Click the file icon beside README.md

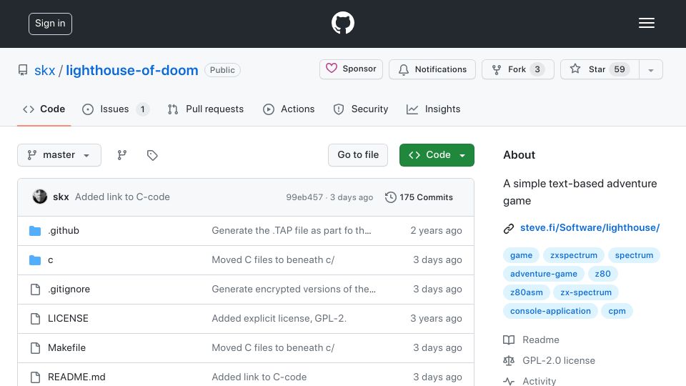35,377
